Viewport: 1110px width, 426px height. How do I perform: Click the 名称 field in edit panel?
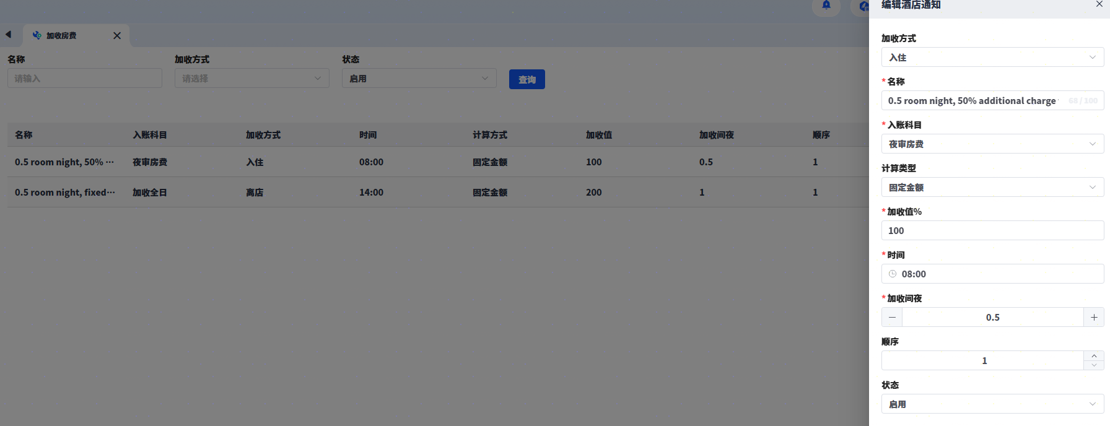click(972, 100)
